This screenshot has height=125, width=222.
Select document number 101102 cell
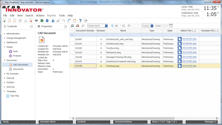[85, 48]
